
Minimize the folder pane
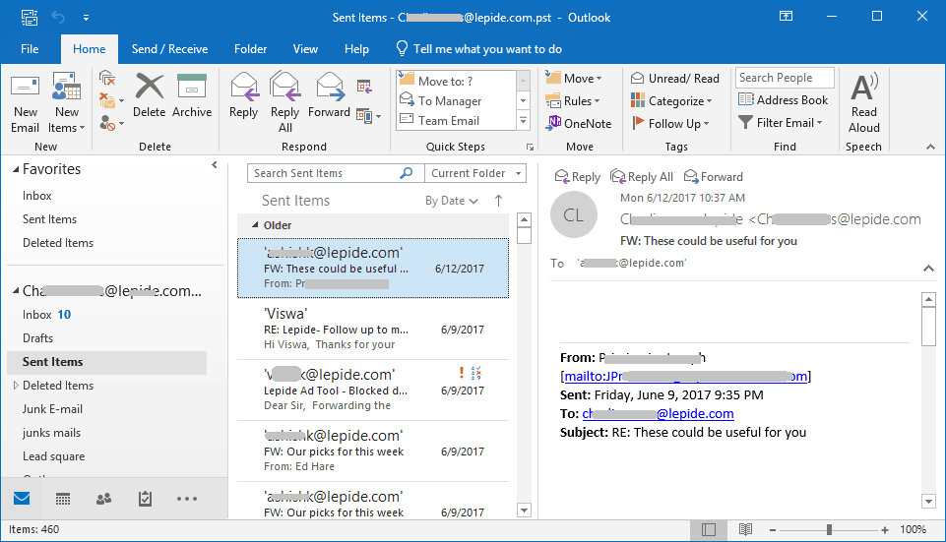[215, 164]
